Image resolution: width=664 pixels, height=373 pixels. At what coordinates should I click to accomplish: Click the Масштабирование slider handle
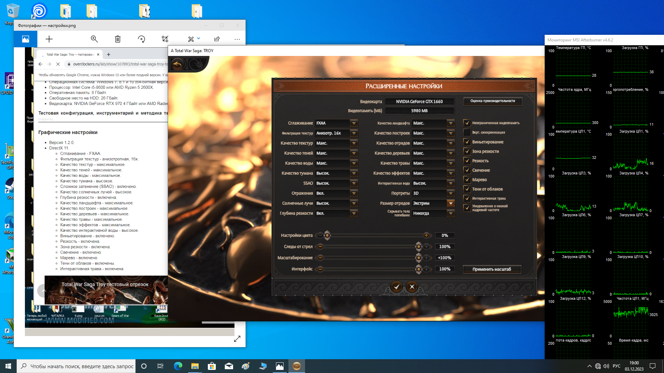(418, 258)
